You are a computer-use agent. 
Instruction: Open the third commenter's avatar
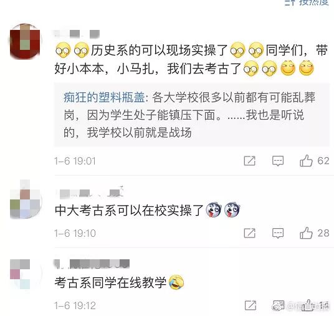[20, 274]
